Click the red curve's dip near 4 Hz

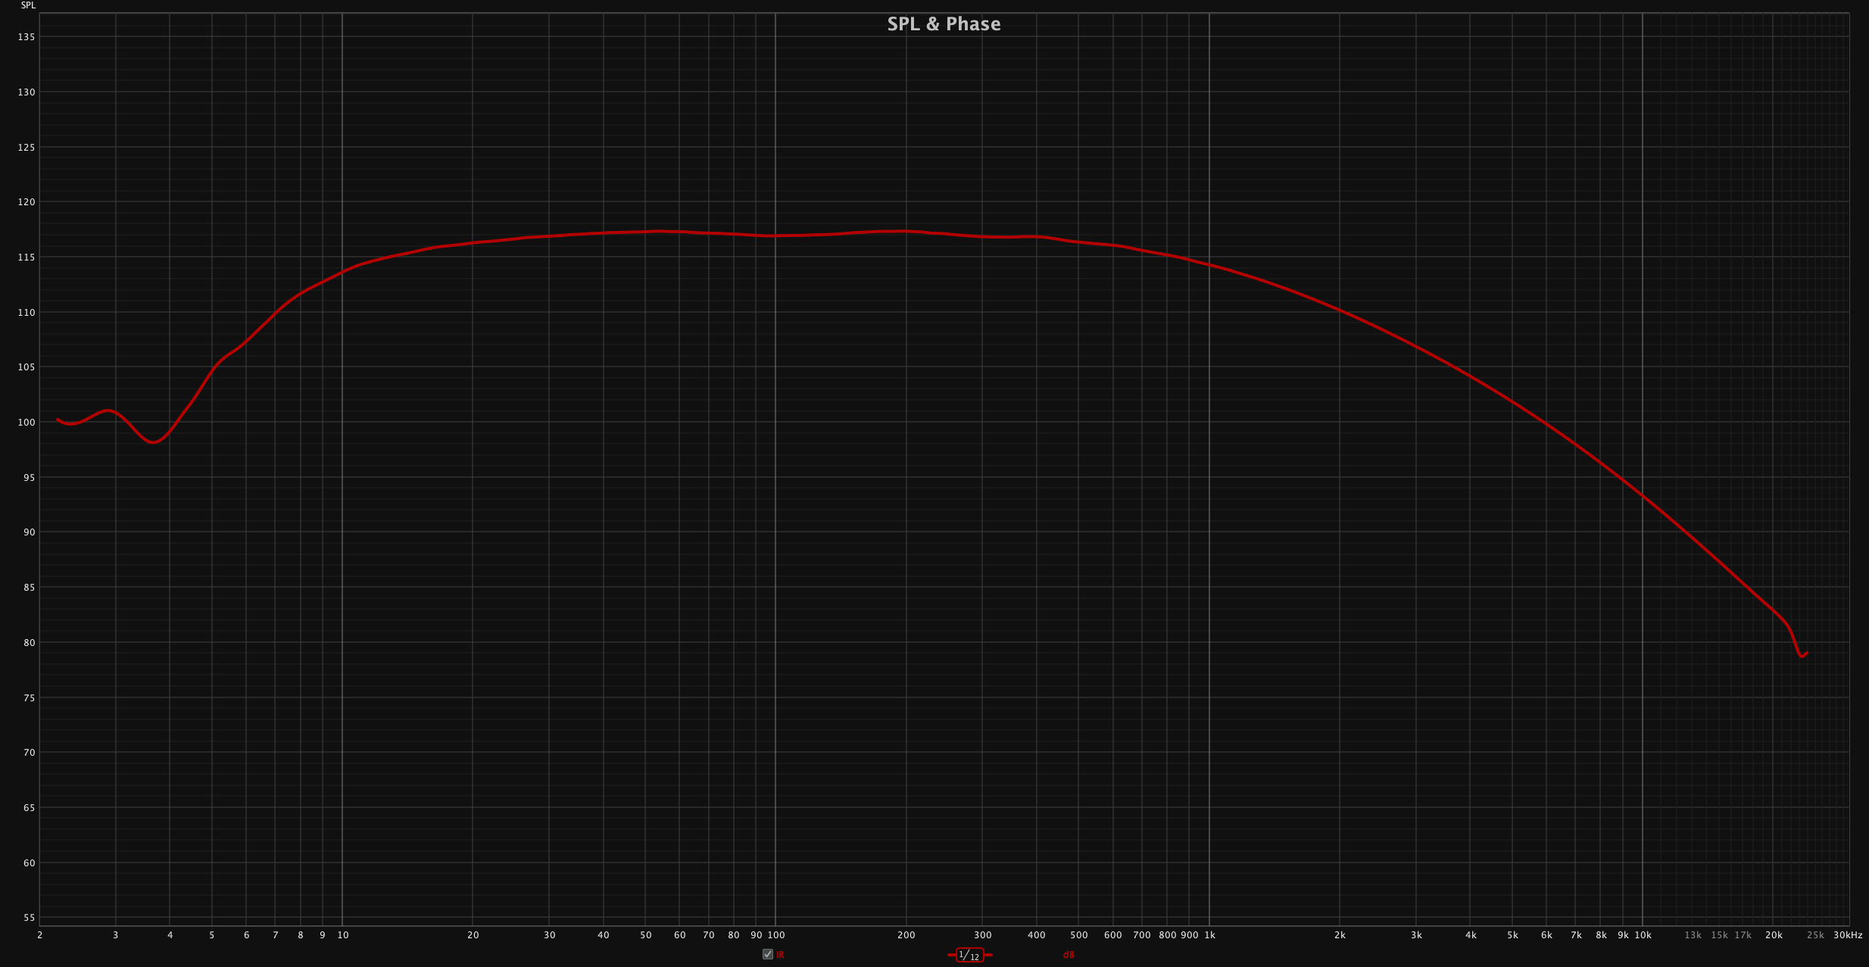[x=154, y=441]
